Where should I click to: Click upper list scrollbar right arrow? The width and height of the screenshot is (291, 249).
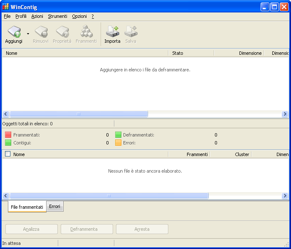[x=285, y=114]
